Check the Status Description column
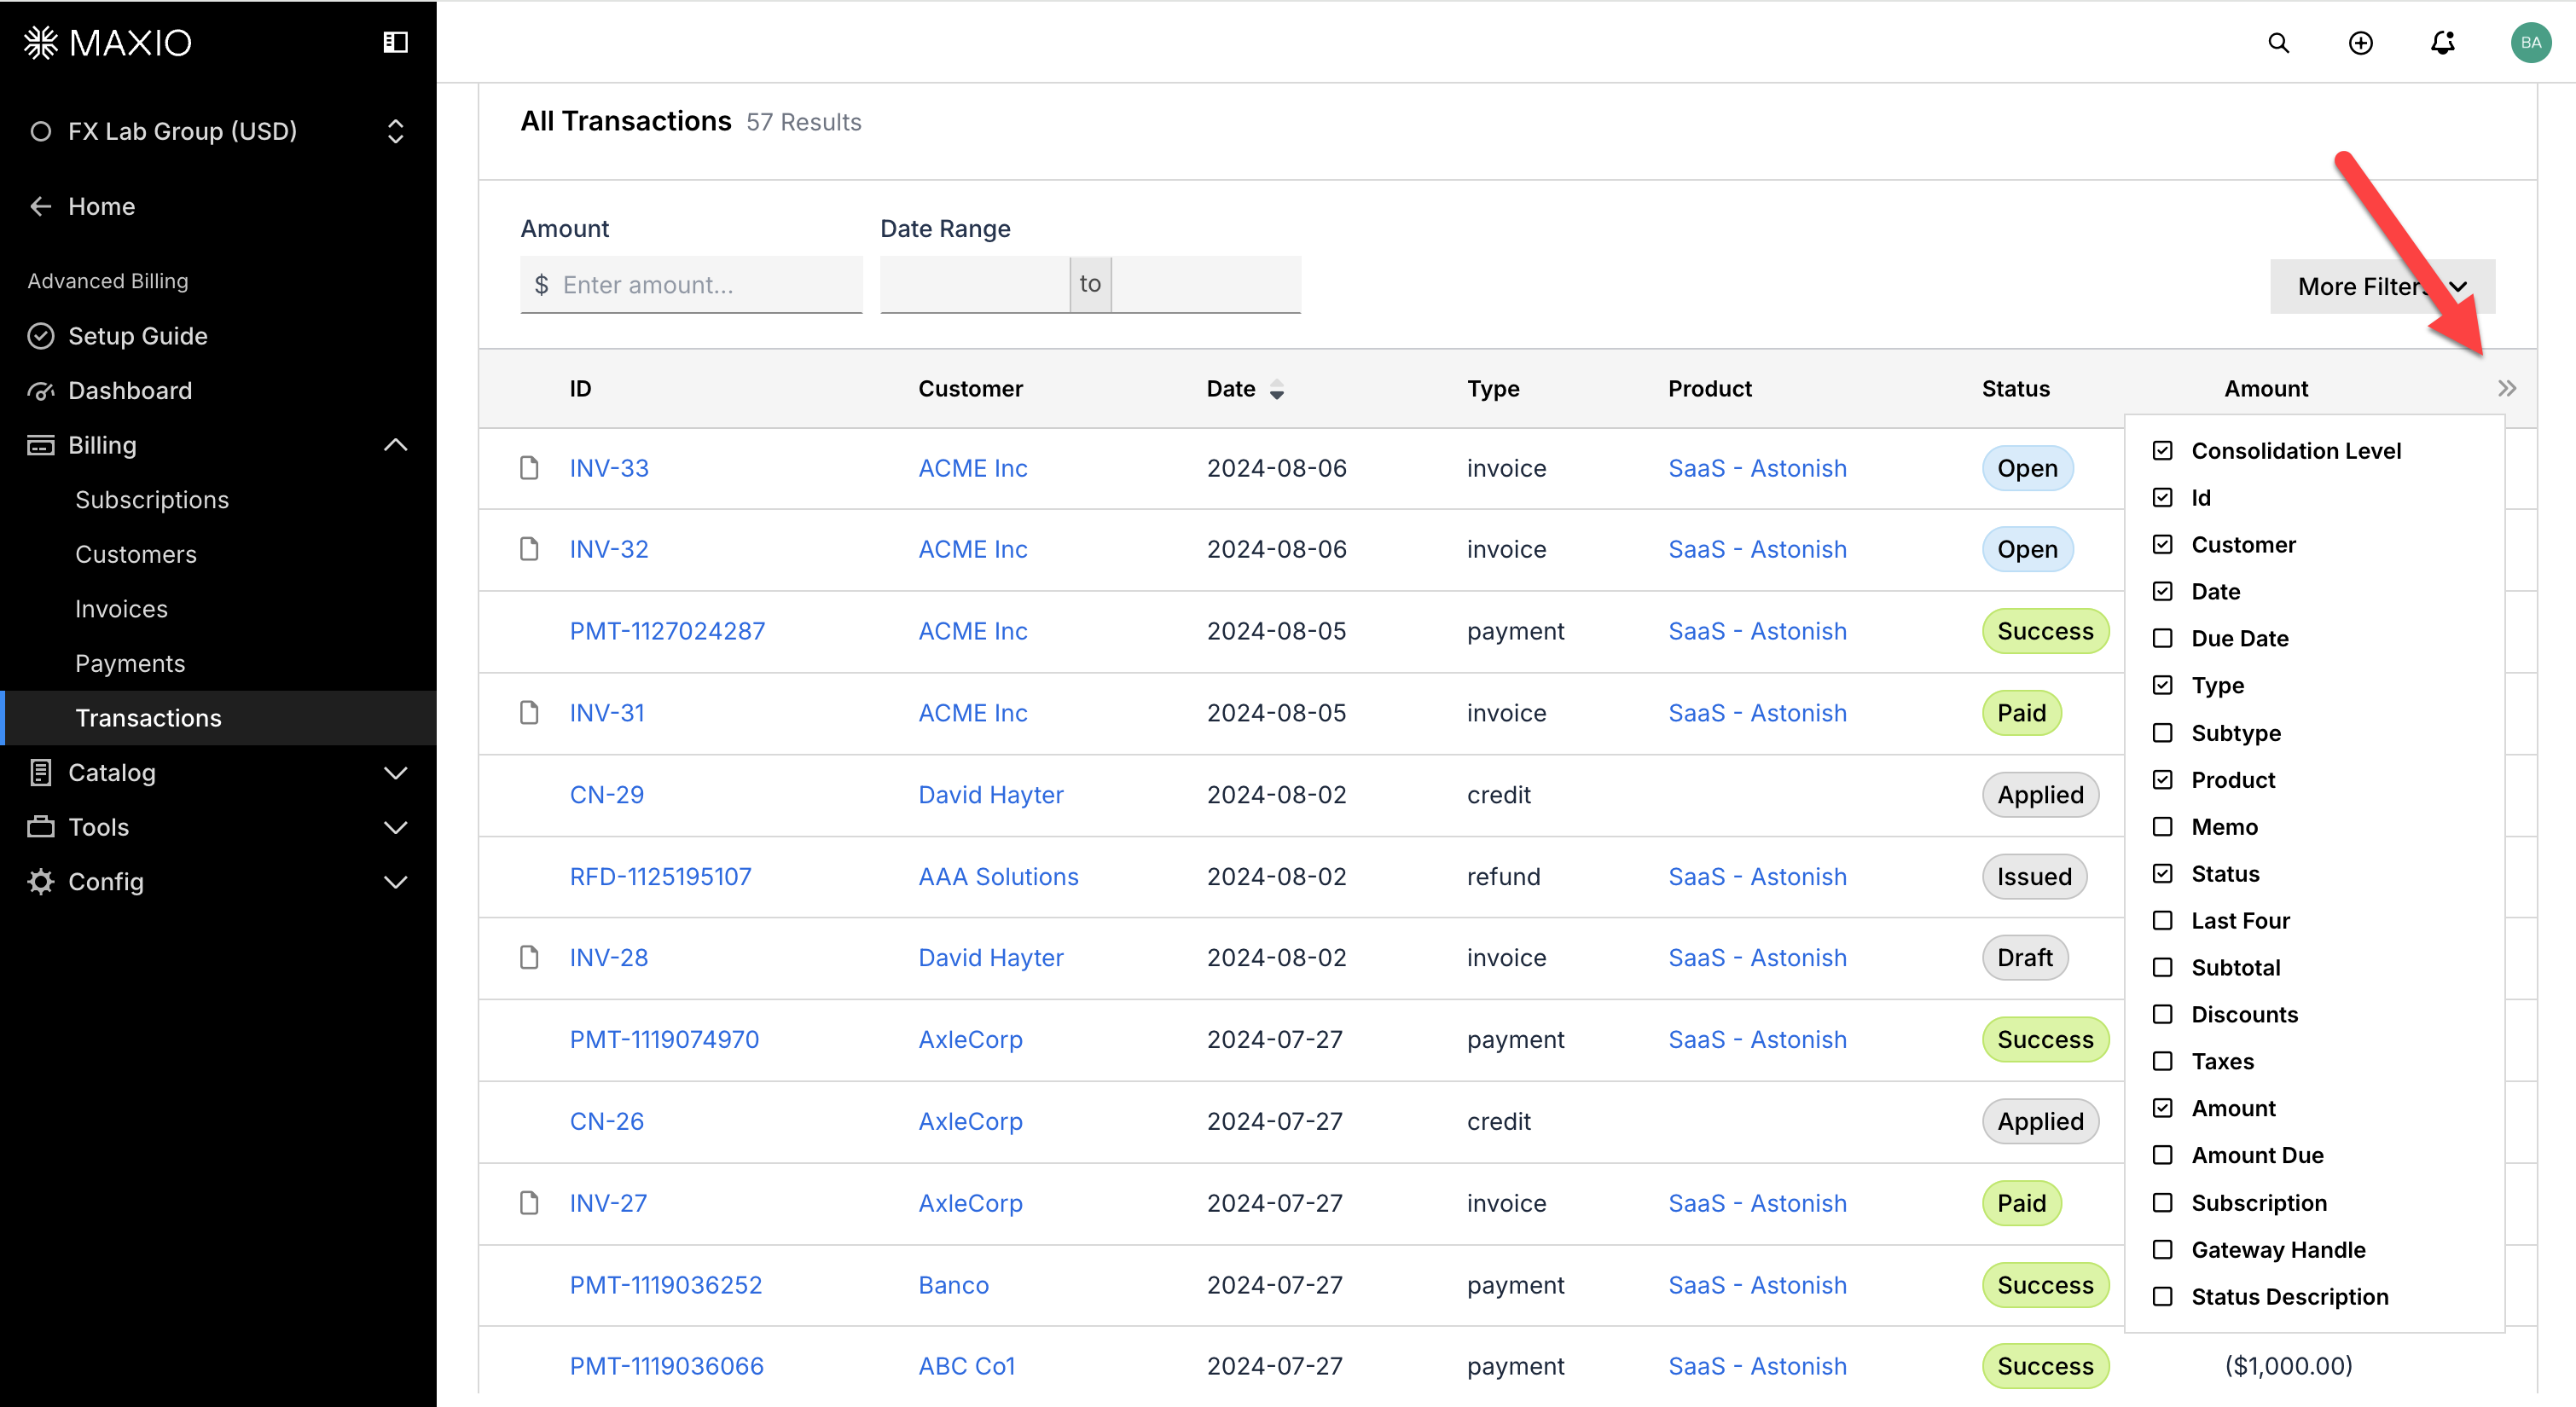This screenshot has height=1407, width=2576. click(x=2162, y=1297)
